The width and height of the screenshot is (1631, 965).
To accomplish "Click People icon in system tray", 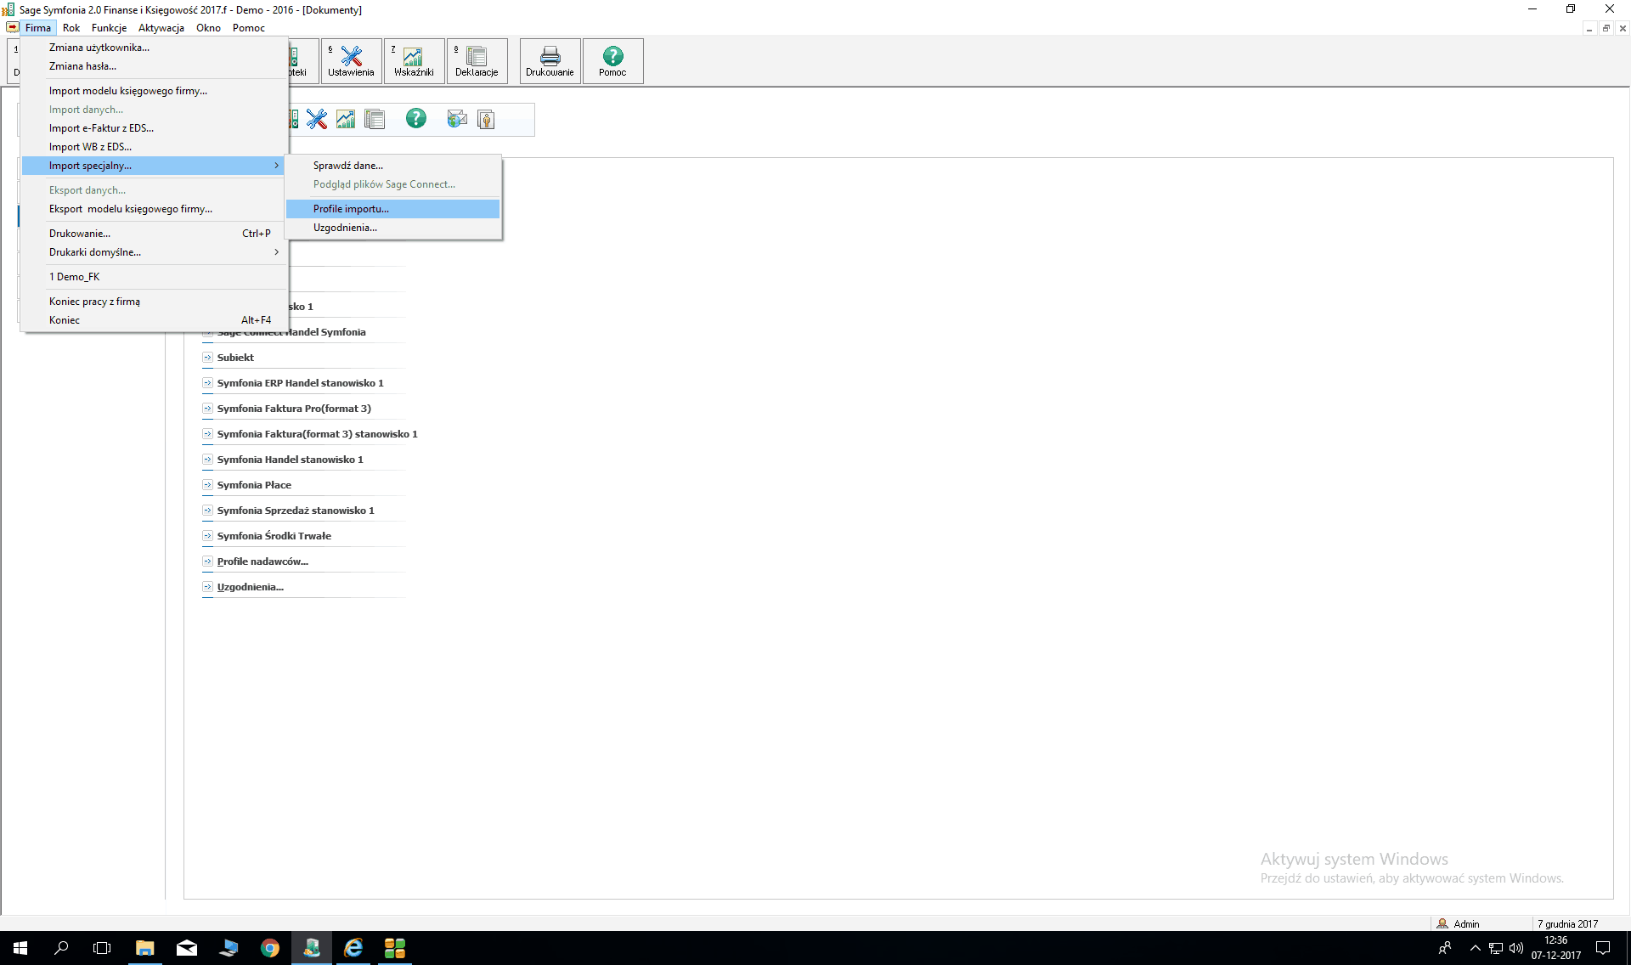I will click(x=1444, y=948).
